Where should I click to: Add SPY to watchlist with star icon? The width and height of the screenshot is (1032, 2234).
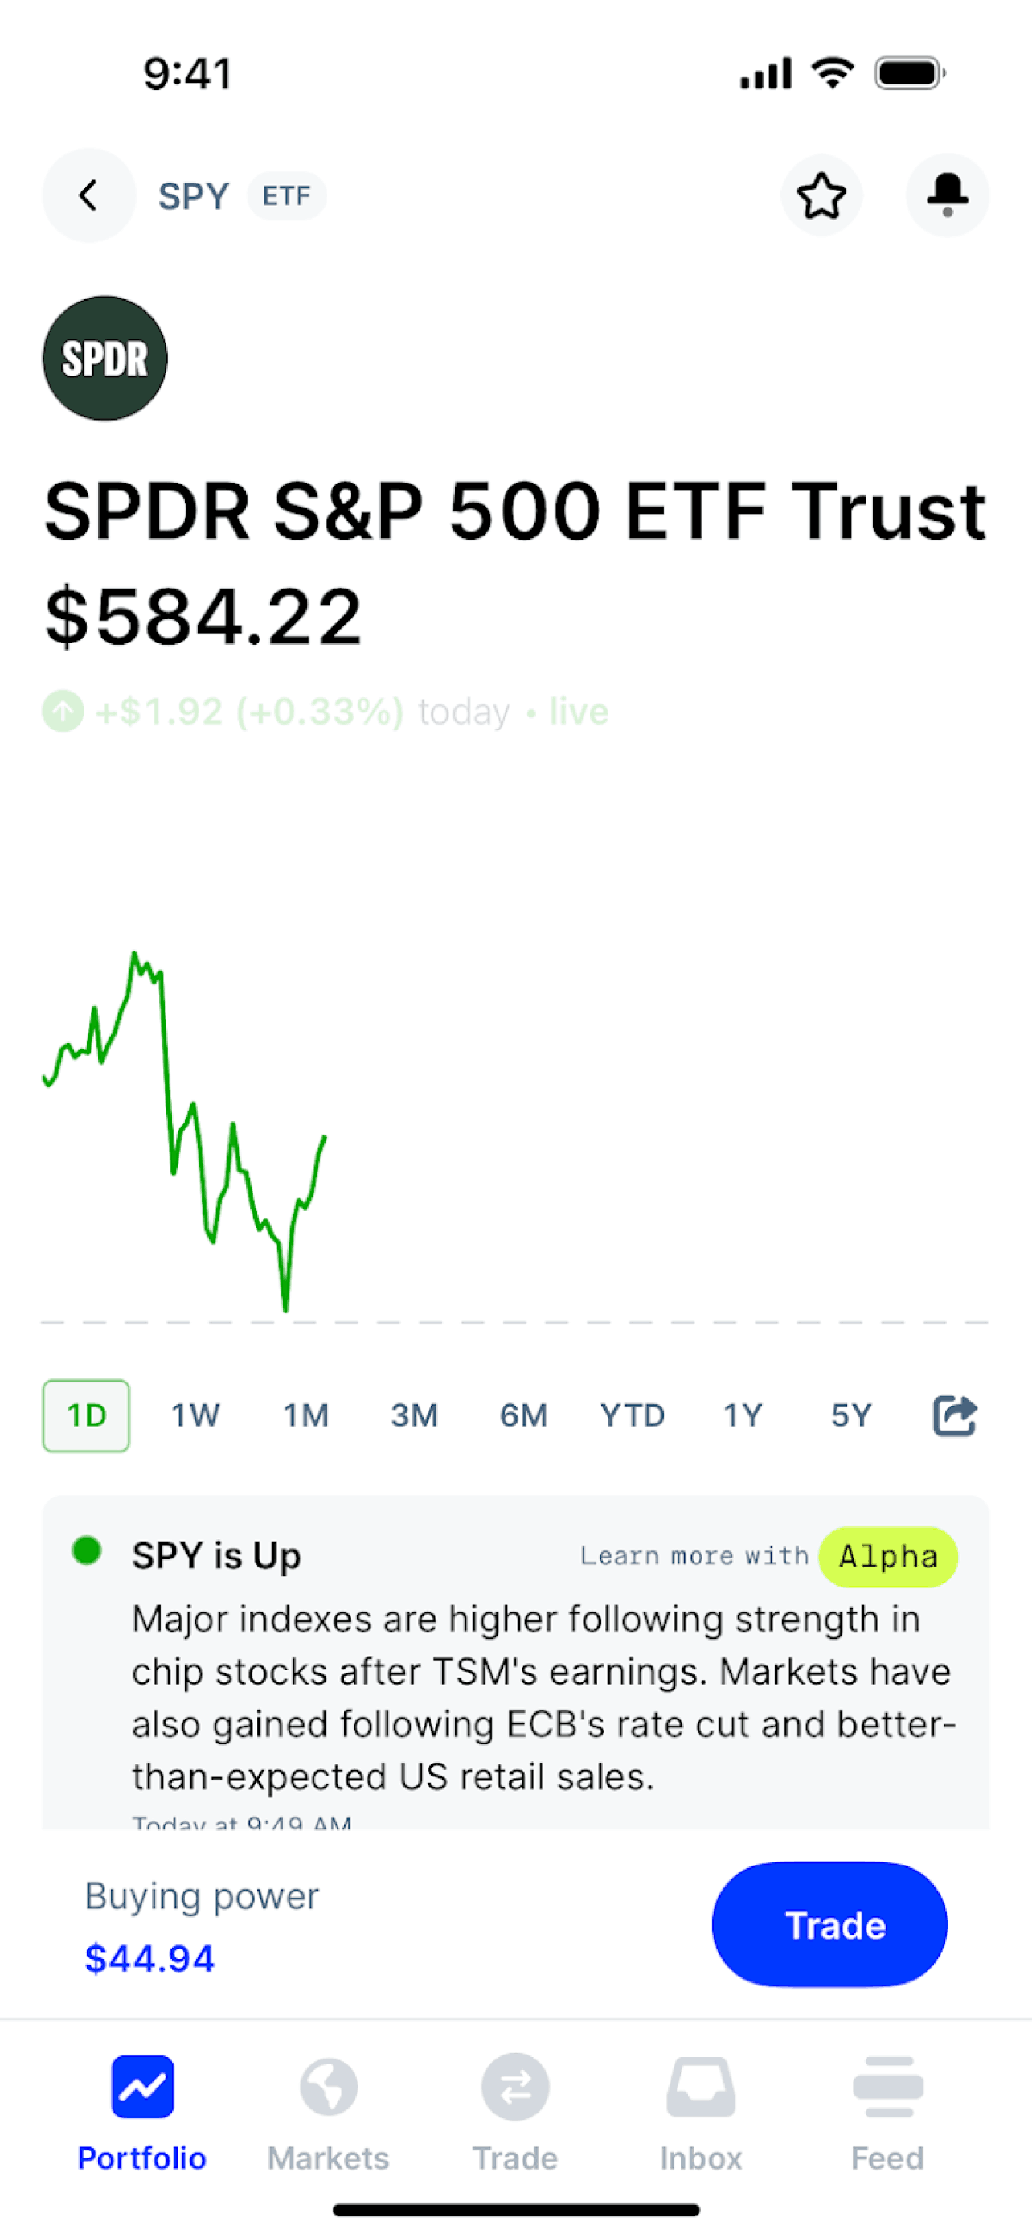(x=821, y=195)
